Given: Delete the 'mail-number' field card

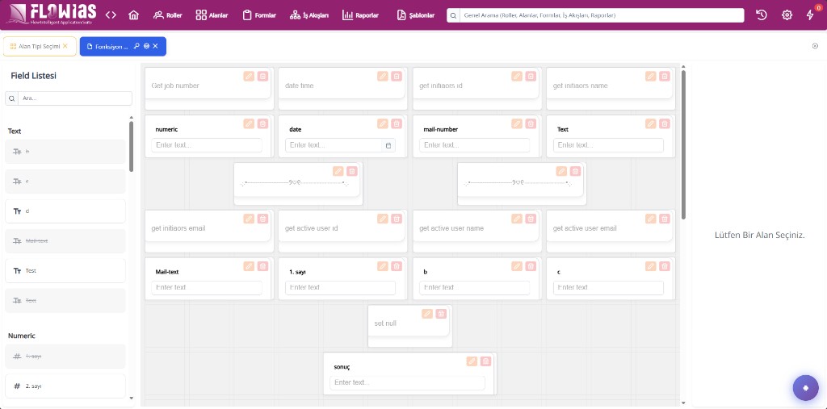Looking at the screenshot, I should (531, 124).
